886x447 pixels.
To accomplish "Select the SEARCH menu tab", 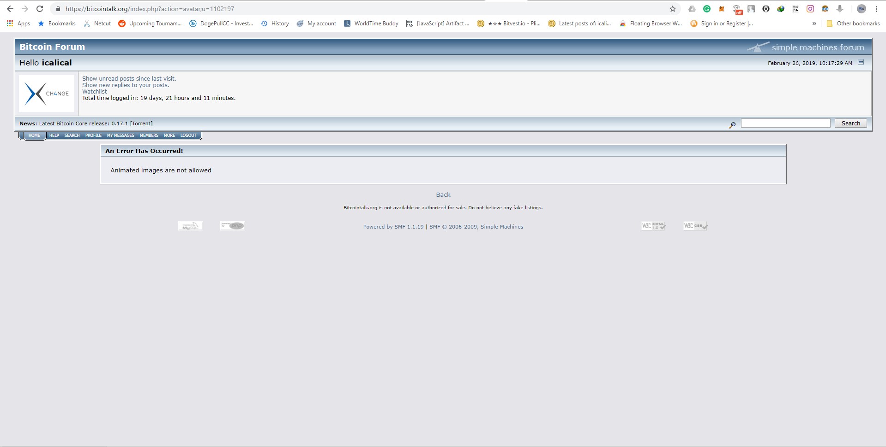I will [x=72, y=135].
